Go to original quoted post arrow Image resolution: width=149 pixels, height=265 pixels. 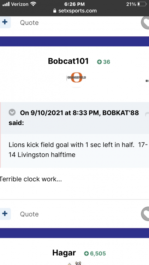(x=147, y=114)
